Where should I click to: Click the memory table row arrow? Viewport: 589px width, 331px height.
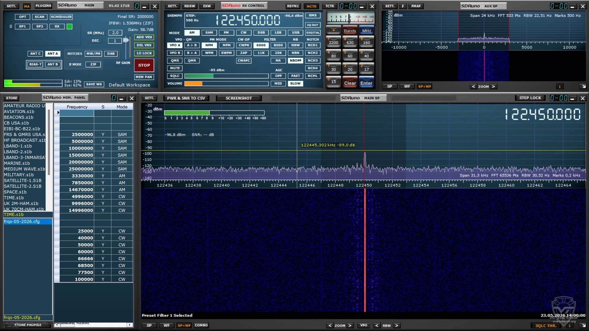pyautogui.click(x=58, y=112)
